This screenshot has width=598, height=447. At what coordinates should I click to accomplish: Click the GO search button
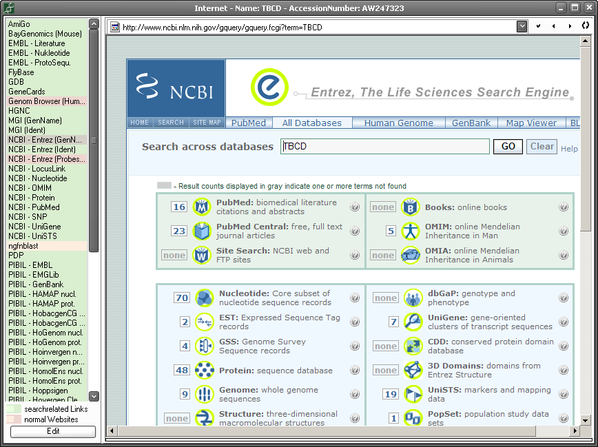[508, 147]
